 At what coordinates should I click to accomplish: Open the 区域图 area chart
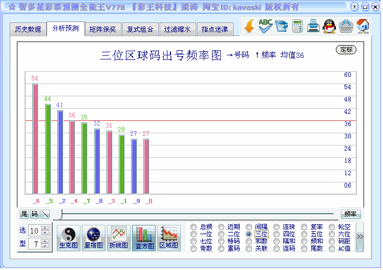[169, 238]
